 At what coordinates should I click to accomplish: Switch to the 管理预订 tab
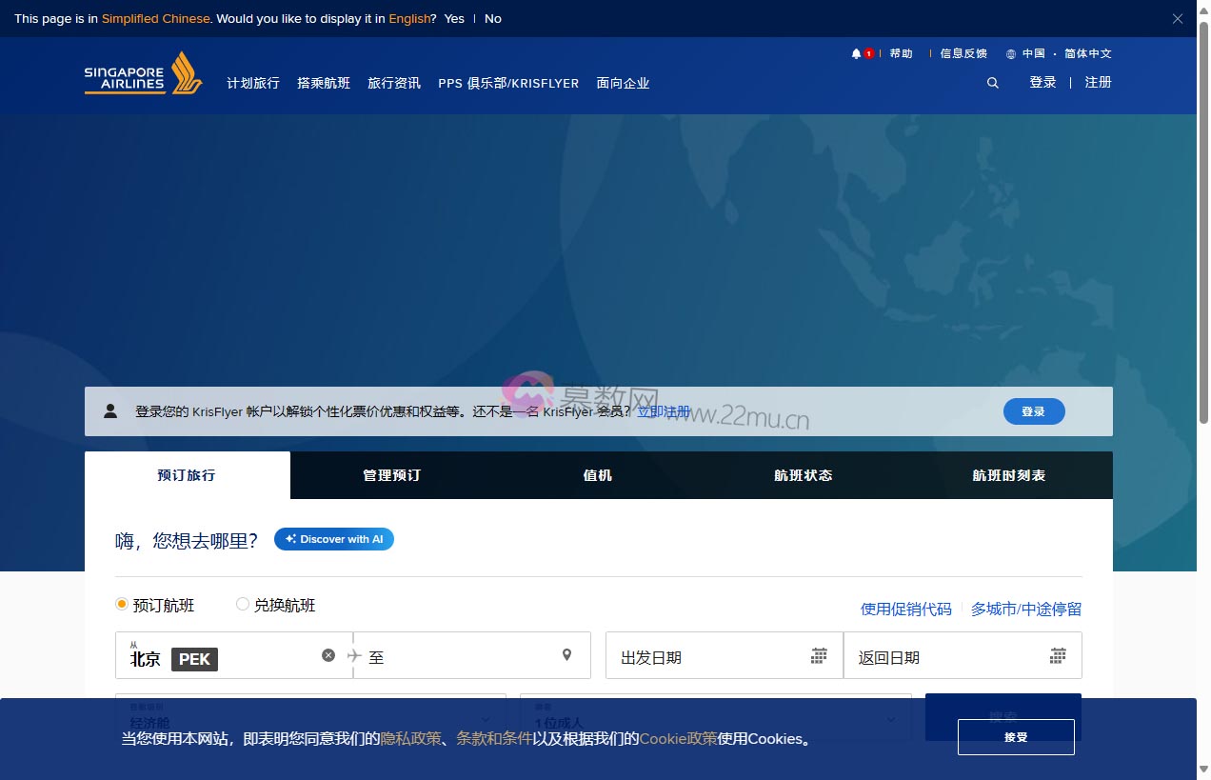(x=390, y=475)
